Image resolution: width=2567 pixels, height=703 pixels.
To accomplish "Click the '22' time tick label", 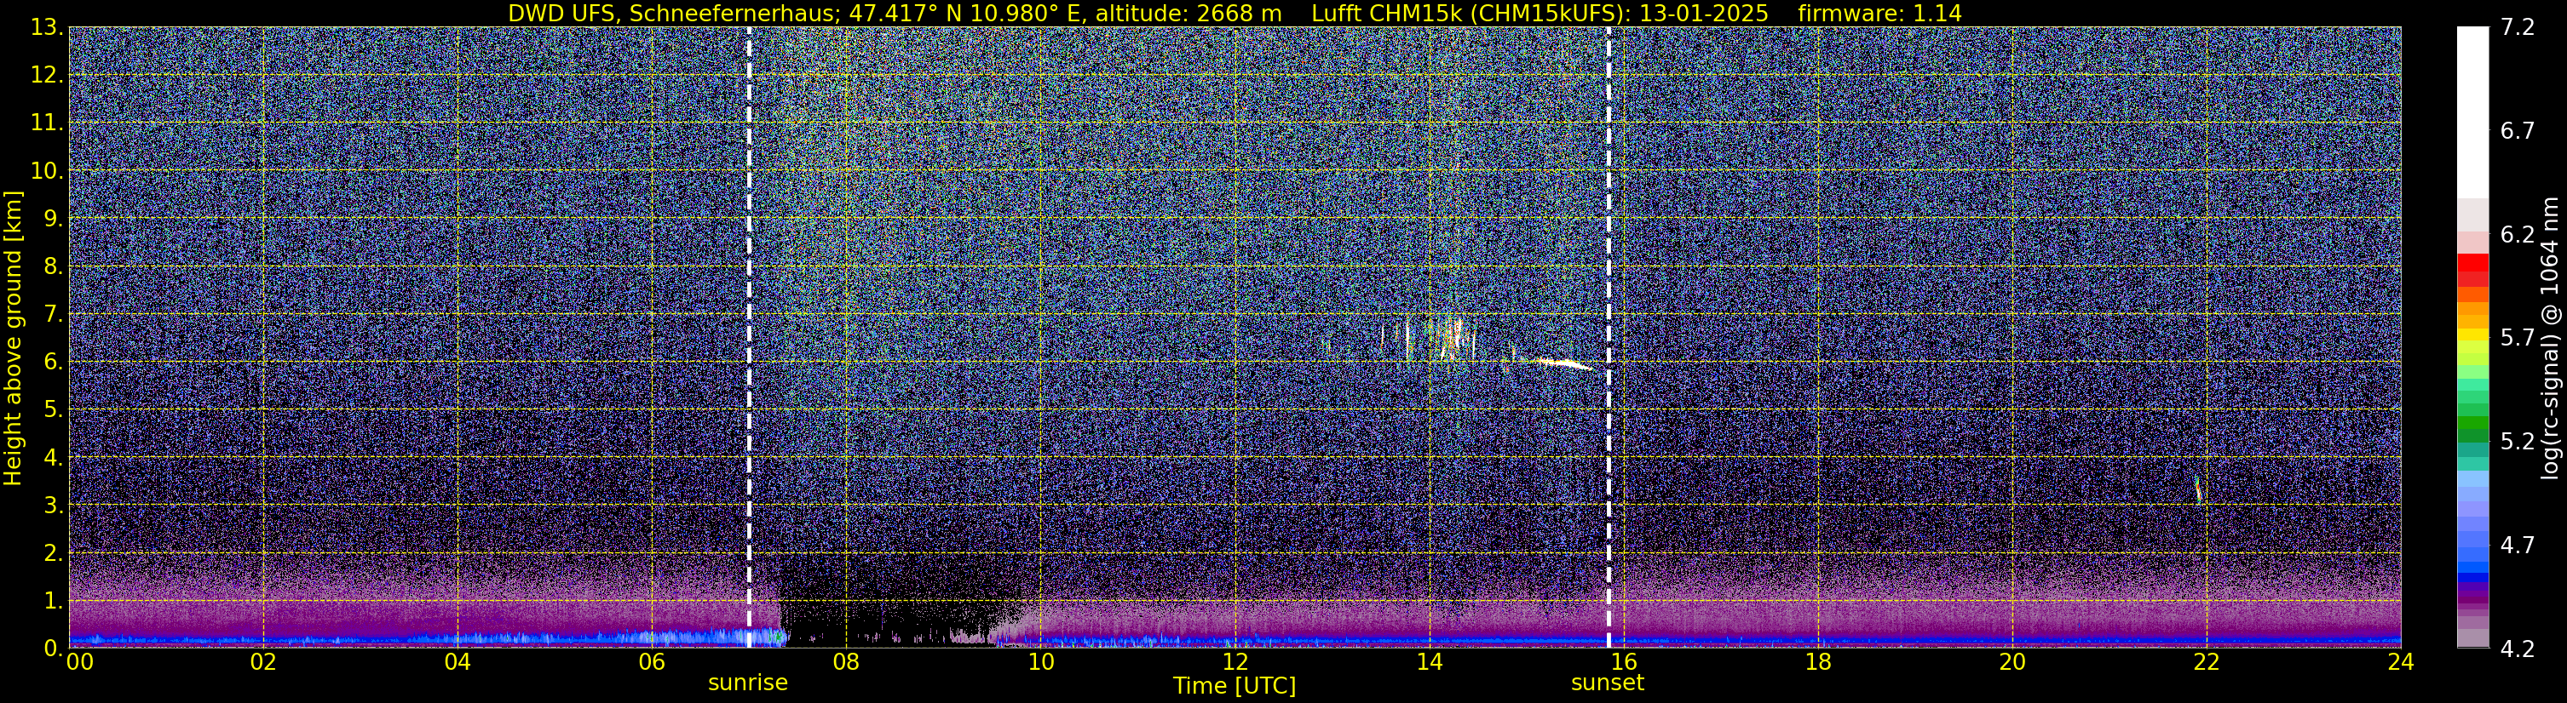I will tap(2207, 662).
